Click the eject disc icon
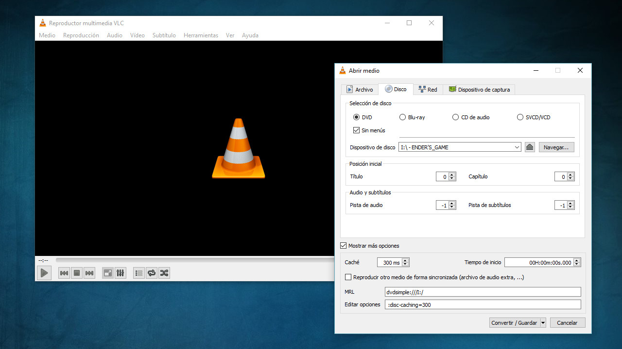This screenshot has height=349, width=622. (x=529, y=147)
